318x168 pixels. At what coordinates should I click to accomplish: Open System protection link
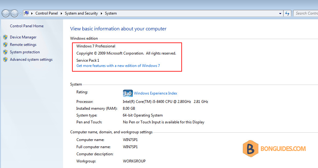tap(25, 52)
